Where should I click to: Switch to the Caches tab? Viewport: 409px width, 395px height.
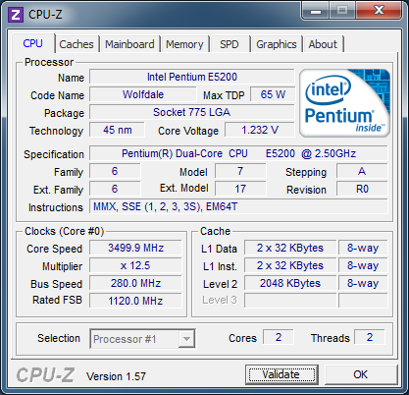77,44
